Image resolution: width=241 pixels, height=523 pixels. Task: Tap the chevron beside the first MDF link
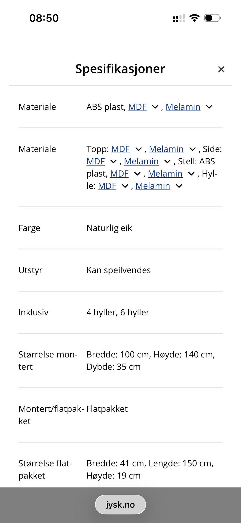pos(155,107)
